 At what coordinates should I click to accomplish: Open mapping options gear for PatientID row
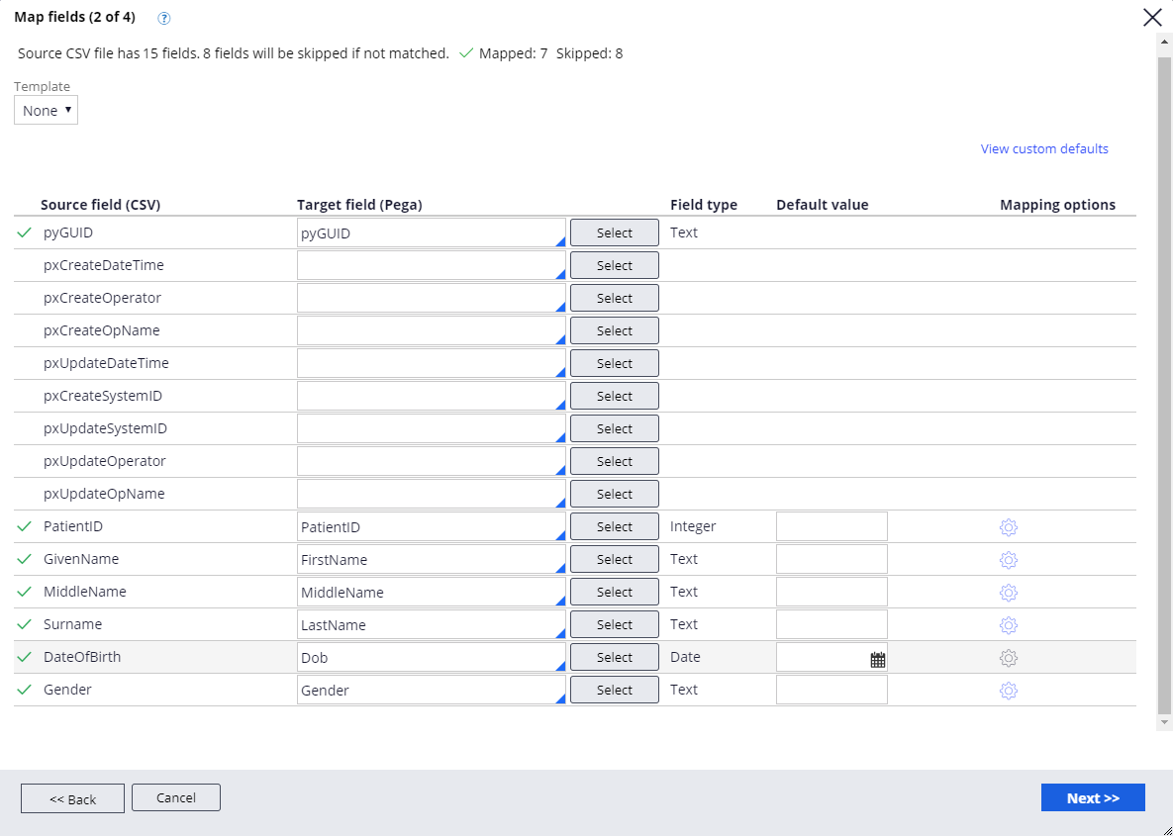(1008, 527)
